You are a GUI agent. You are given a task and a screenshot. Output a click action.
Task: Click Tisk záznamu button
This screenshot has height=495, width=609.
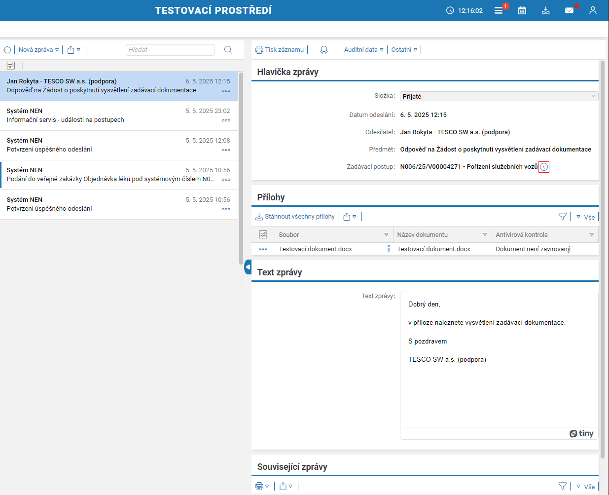[280, 50]
